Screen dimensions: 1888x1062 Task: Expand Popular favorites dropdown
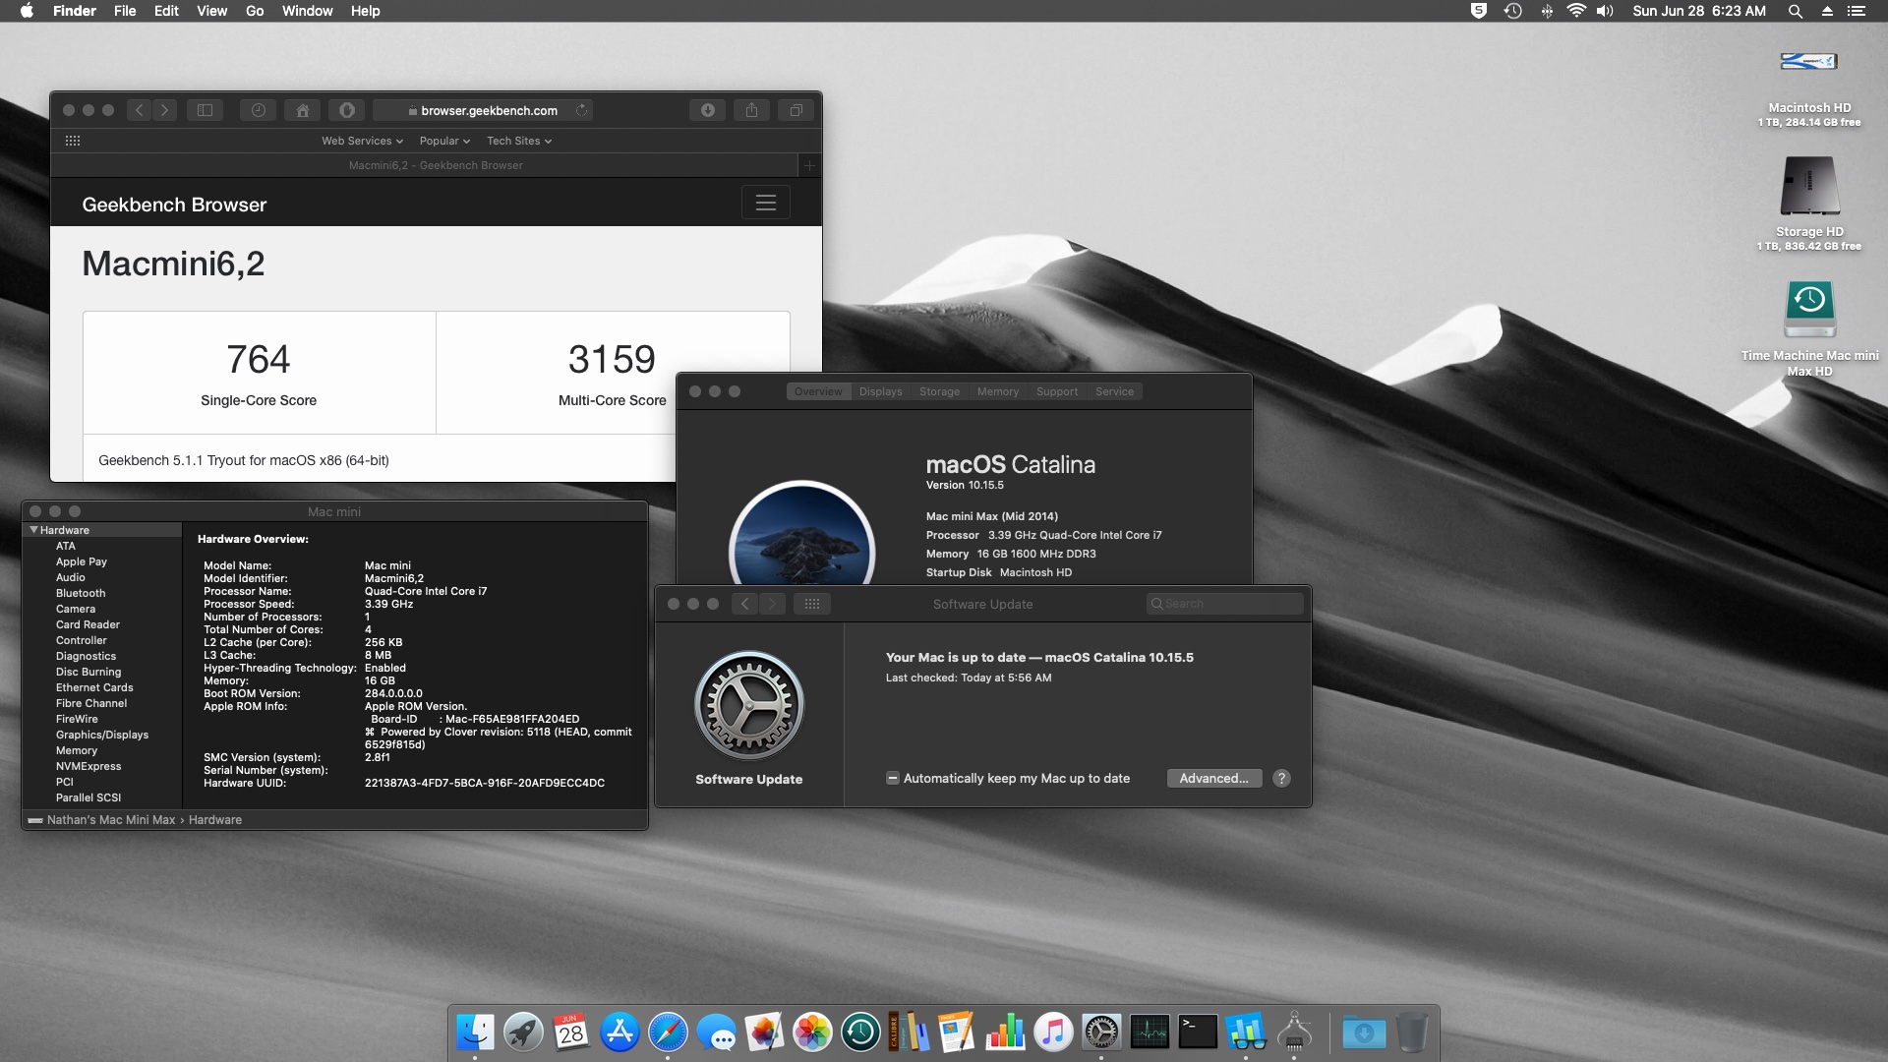pyautogui.click(x=444, y=141)
